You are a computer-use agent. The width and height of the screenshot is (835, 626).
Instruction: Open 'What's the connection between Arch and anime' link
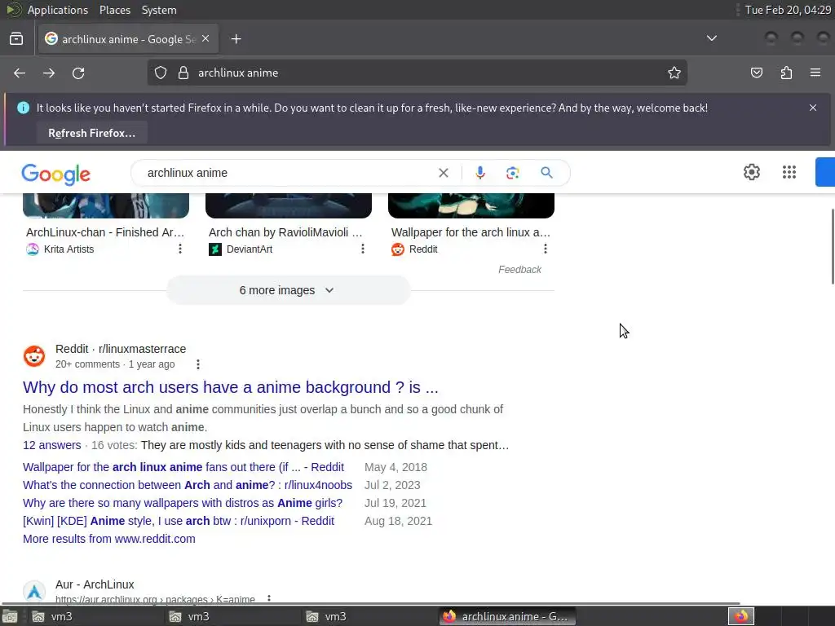point(188,486)
